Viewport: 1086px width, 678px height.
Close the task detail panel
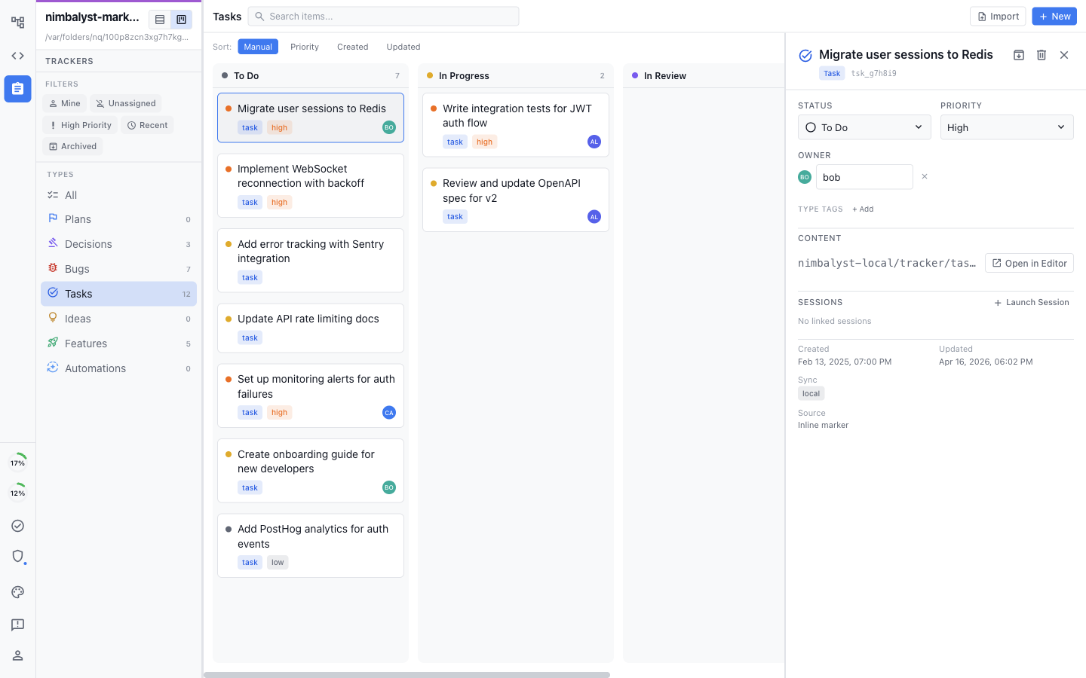(1064, 55)
